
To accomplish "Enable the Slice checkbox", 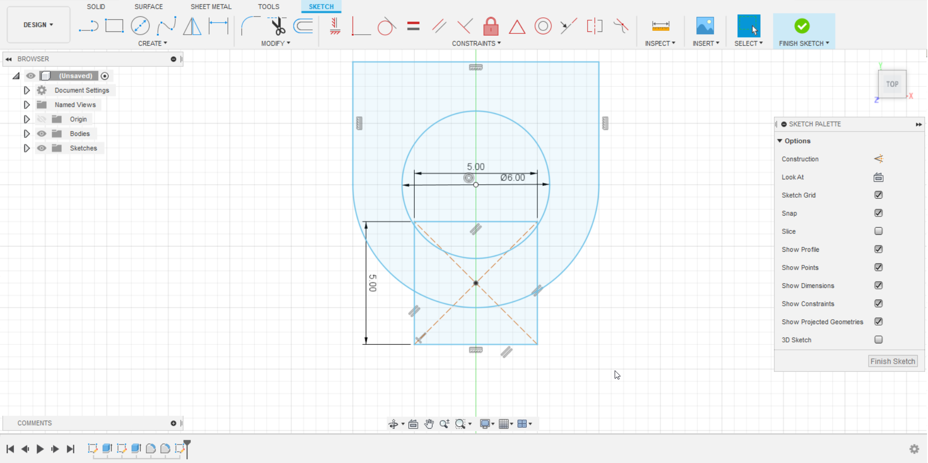I will pos(878,231).
